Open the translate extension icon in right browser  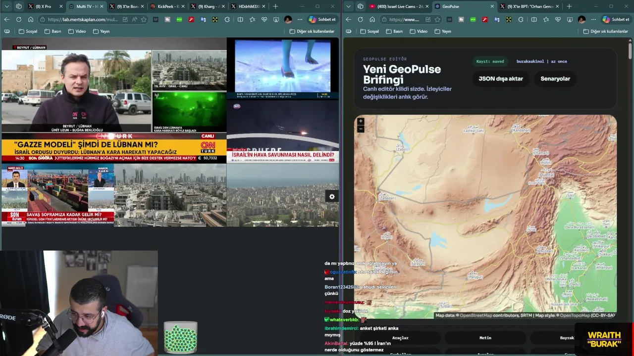[497, 19]
